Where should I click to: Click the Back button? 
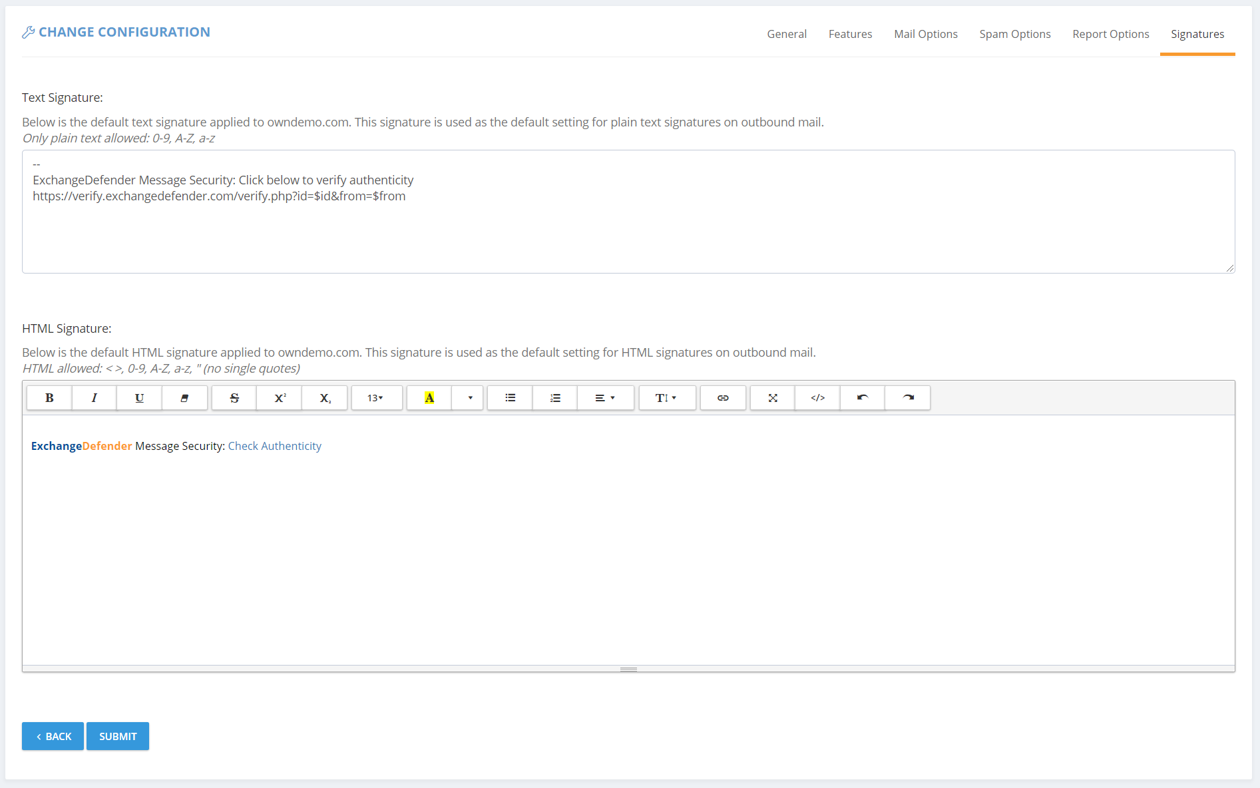[x=53, y=736]
